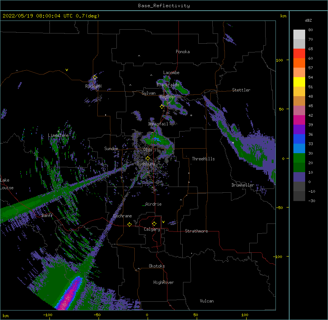Click the Lake Louise label at left edge
The height and width of the screenshot is (320, 328).
click(x=7, y=184)
